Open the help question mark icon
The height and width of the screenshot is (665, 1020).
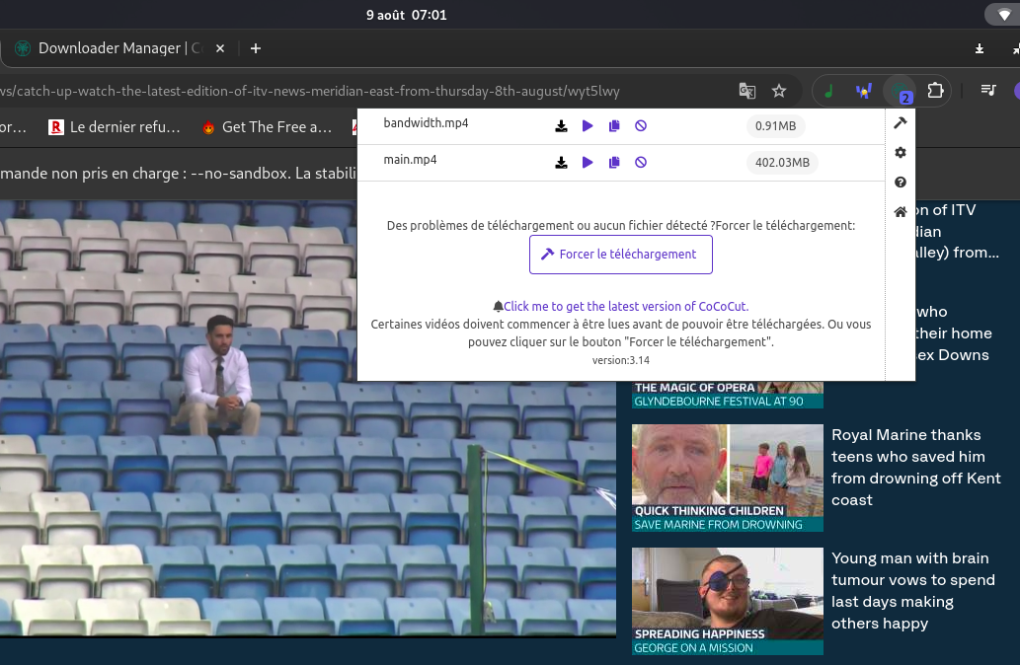click(901, 183)
